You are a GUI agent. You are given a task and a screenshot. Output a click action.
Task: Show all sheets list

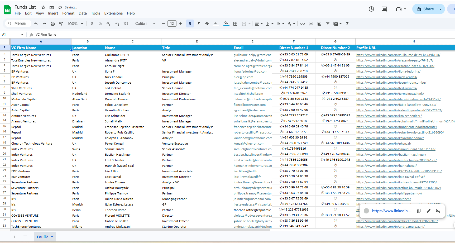(x=25, y=237)
